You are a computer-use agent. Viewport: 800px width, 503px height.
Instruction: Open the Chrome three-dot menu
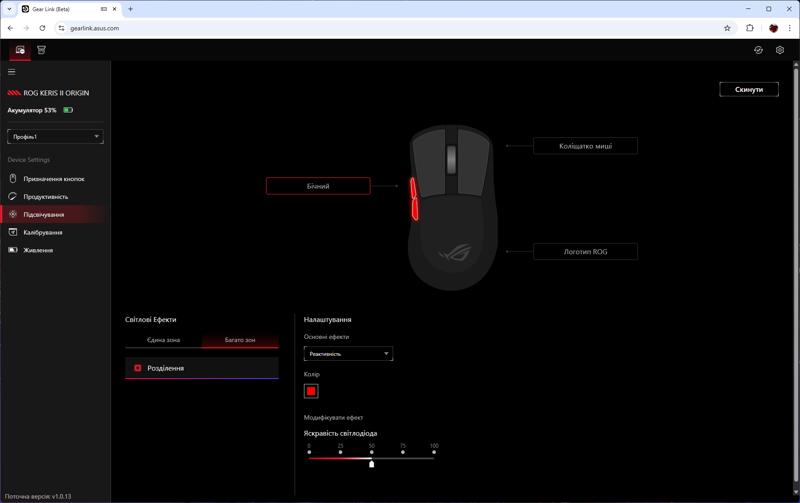pos(790,28)
